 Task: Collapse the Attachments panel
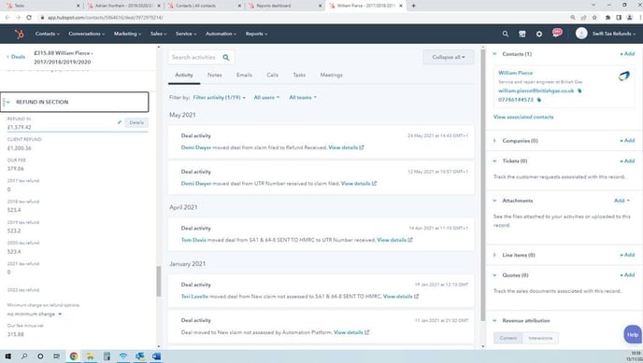(494, 201)
